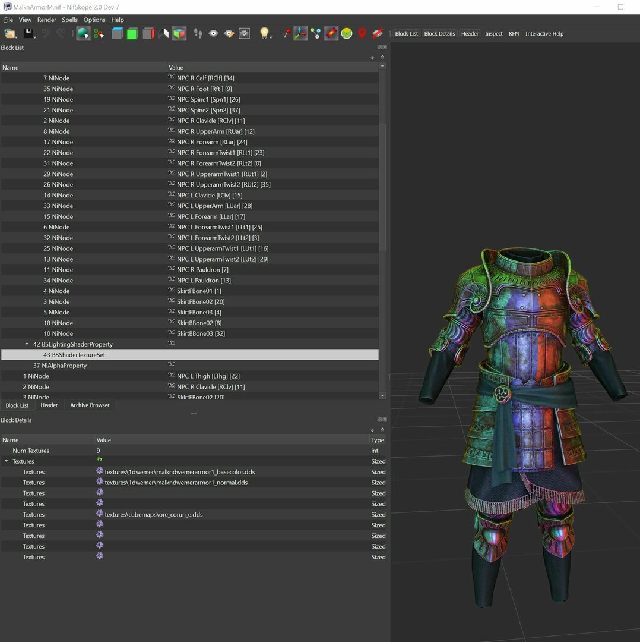Click texture icon beside ore_corun_e.dds path
Screen dimensions: 640x642
click(99, 514)
